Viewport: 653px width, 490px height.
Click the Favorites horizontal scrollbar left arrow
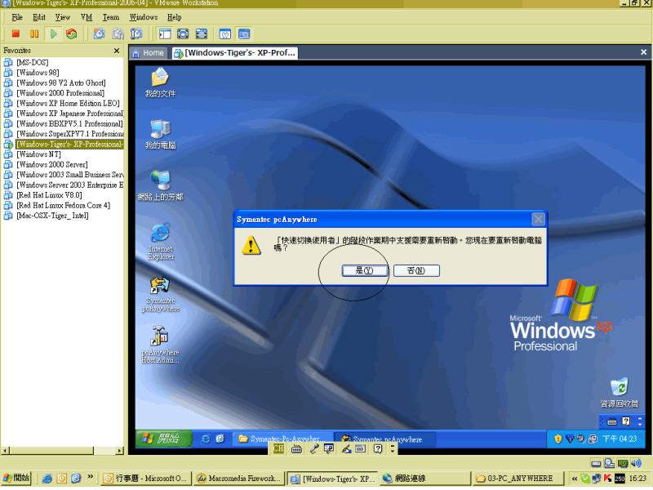pyautogui.click(x=6, y=451)
